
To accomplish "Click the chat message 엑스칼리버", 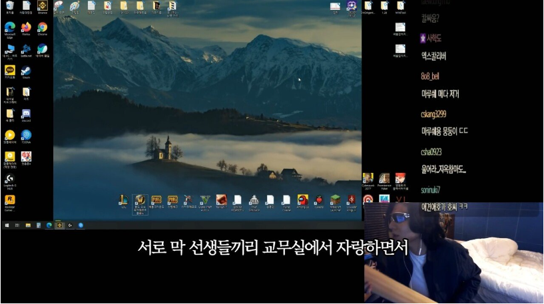I will click(433, 56).
